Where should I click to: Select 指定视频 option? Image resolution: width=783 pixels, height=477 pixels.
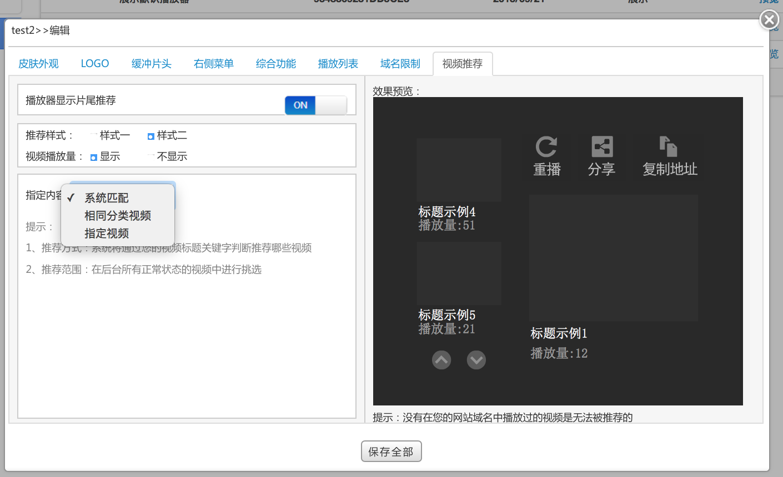click(x=118, y=234)
